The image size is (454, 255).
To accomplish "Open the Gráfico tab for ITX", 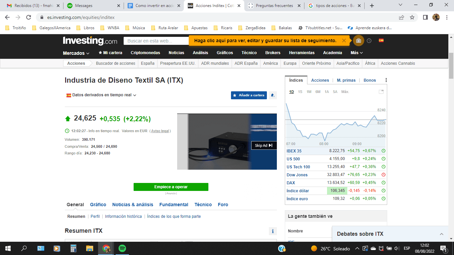I will click(98, 205).
